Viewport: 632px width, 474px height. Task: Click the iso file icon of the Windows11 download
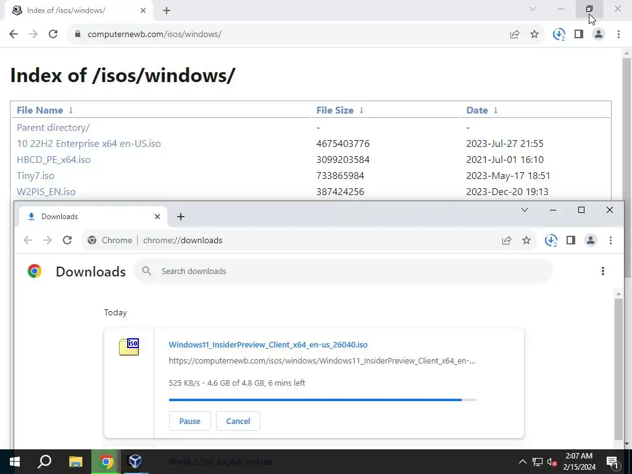point(129,347)
